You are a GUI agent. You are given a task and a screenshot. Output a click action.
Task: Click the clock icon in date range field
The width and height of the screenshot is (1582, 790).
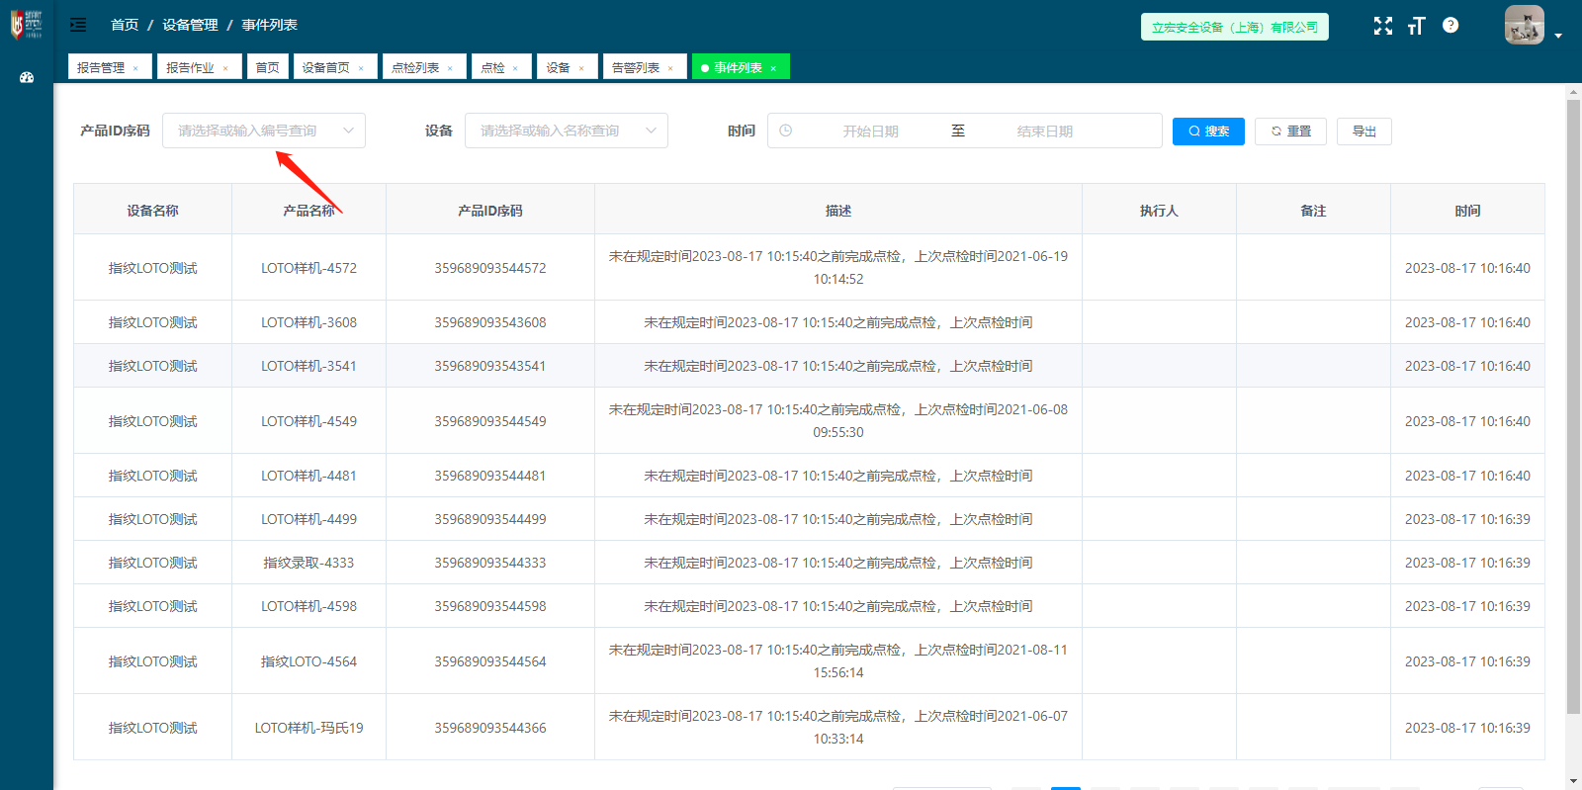pyautogui.click(x=786, y=131)
